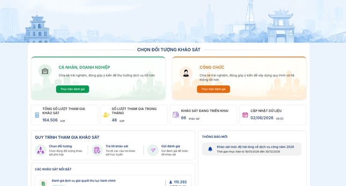Click the person icon next to 115.292

(171, 182)
